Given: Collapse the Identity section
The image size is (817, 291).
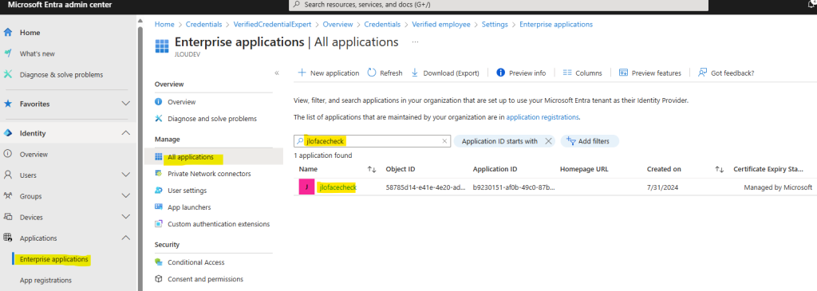Looking at the screenshot, I should point(125,133).
